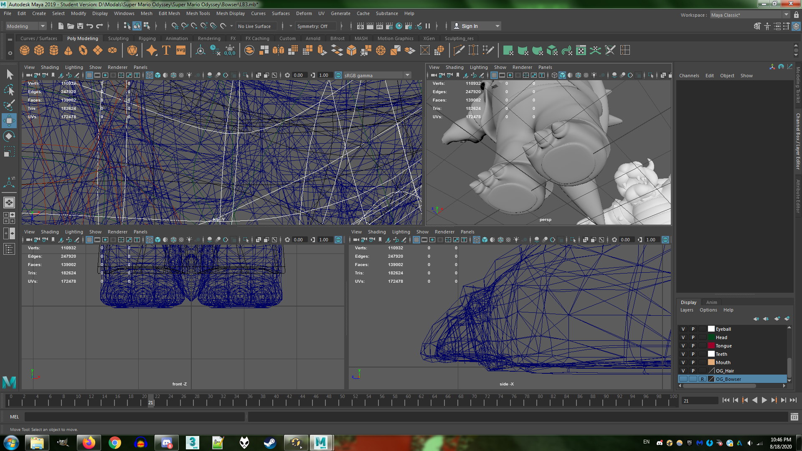Screen dimensions: 802x451
Task: Open the No Live Surface field
Action: click(x=256, y=26)
